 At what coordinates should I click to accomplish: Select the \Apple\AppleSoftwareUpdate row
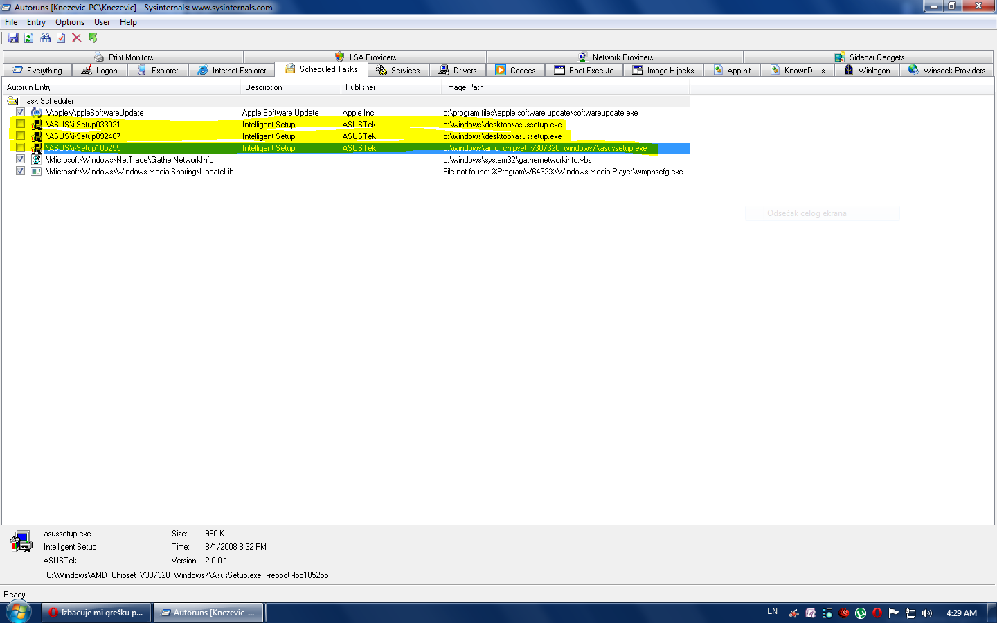[346, 113]
